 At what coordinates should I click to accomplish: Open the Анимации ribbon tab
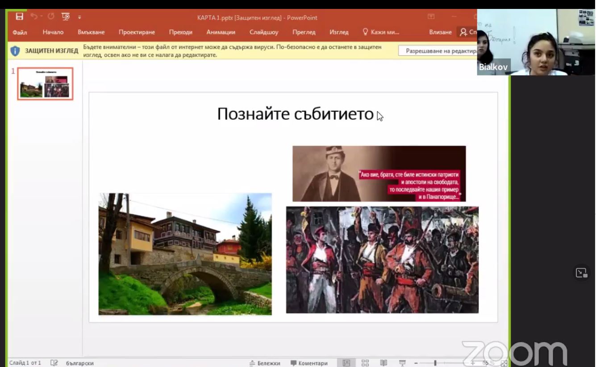[x=221, y=32]
